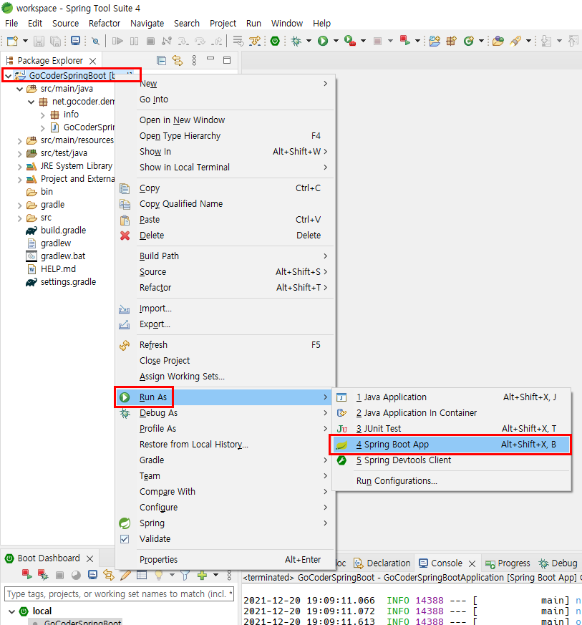This screenshot has height=625, width=582.
Task: Click Boot Dashboard start/restart icon
Action: pyautogui.click(x=26, y=575)
